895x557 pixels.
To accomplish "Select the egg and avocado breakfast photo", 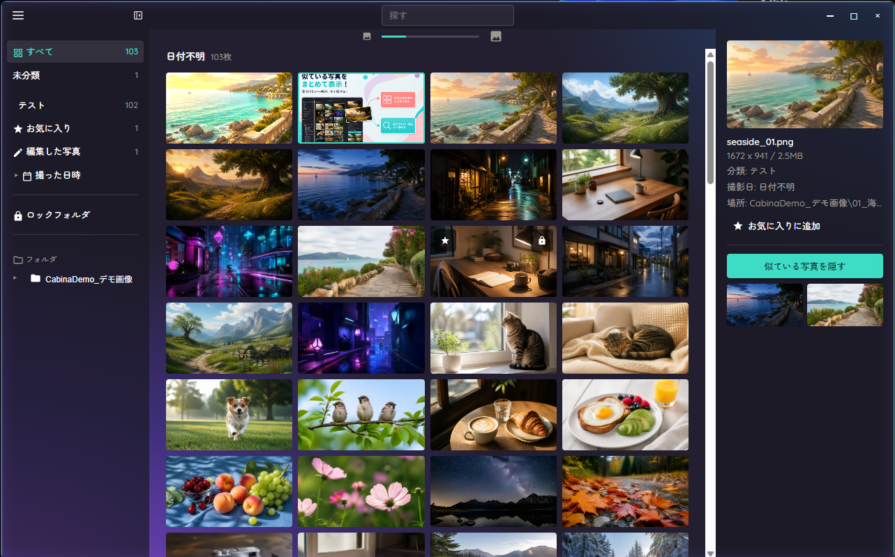I will (x=625, y=415).
